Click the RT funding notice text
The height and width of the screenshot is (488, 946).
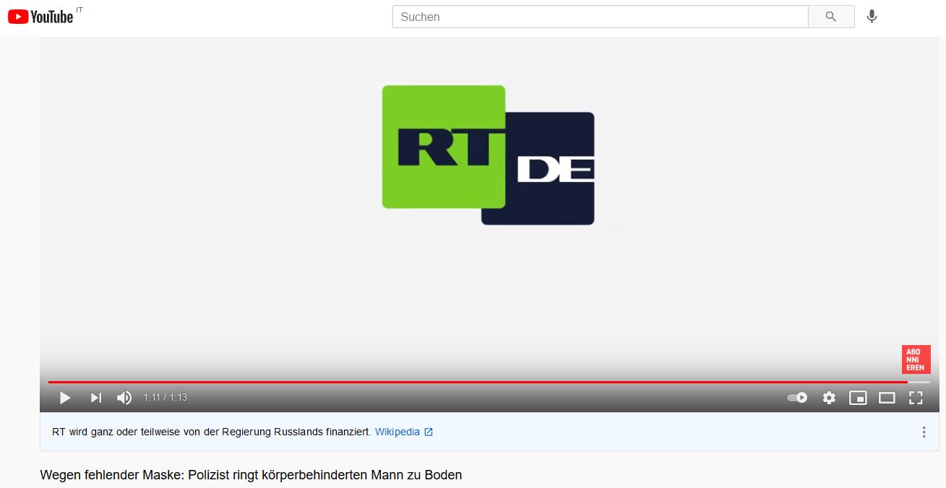coord(212,432)
